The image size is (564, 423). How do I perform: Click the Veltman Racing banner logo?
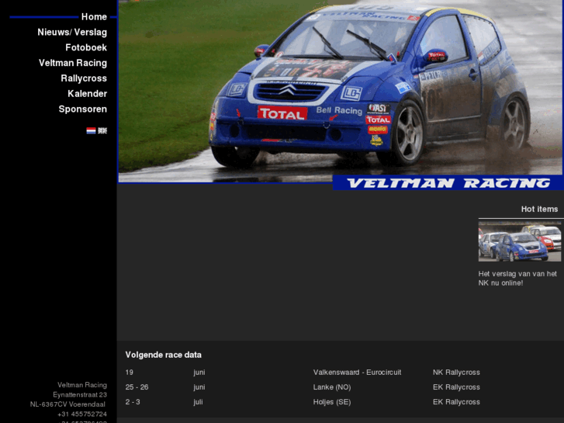tap(448, 183)
